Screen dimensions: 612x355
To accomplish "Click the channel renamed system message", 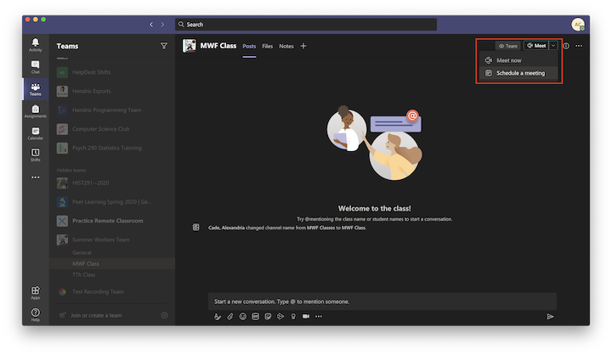I will [287, 228].
